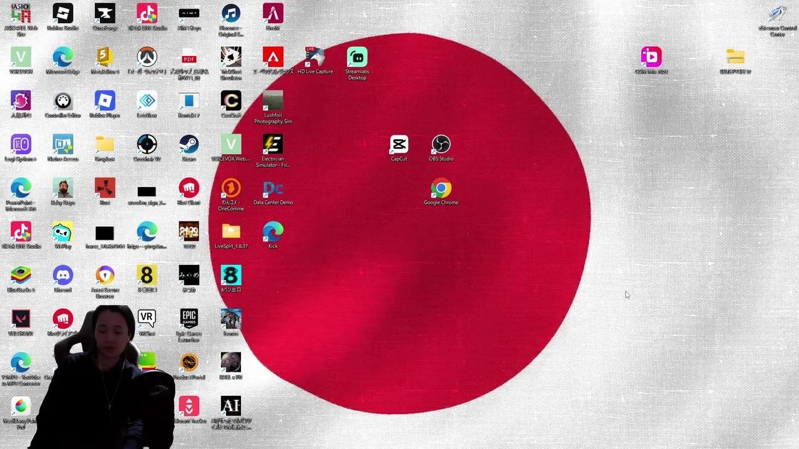Open the playing-card icon labeled Simulator

pos(231,57)
